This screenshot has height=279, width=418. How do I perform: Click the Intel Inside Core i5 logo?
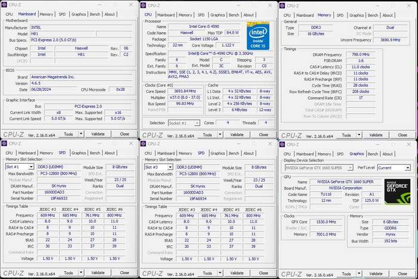coord(258,36)
